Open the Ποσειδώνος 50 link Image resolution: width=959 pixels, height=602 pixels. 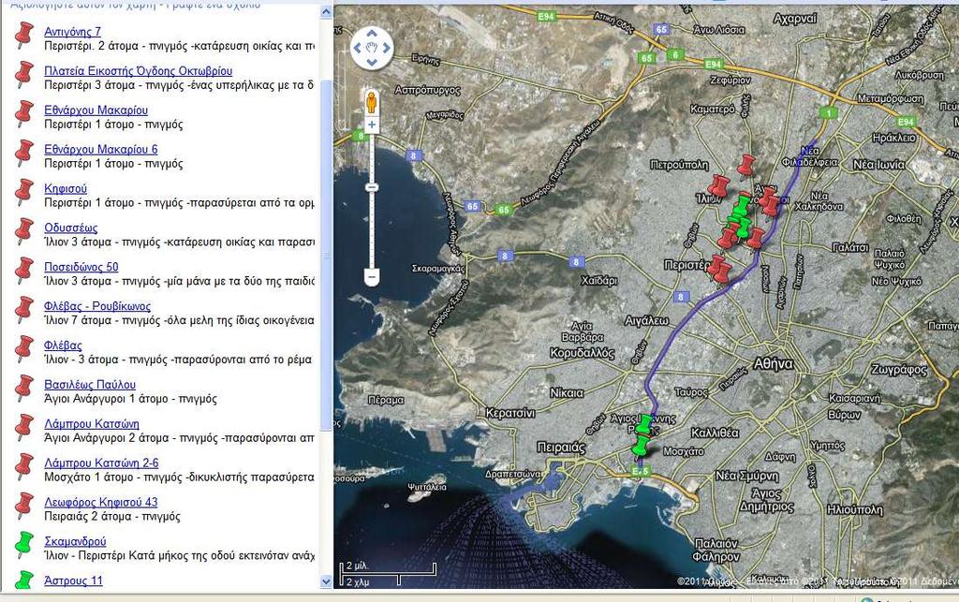coord(81,267)
